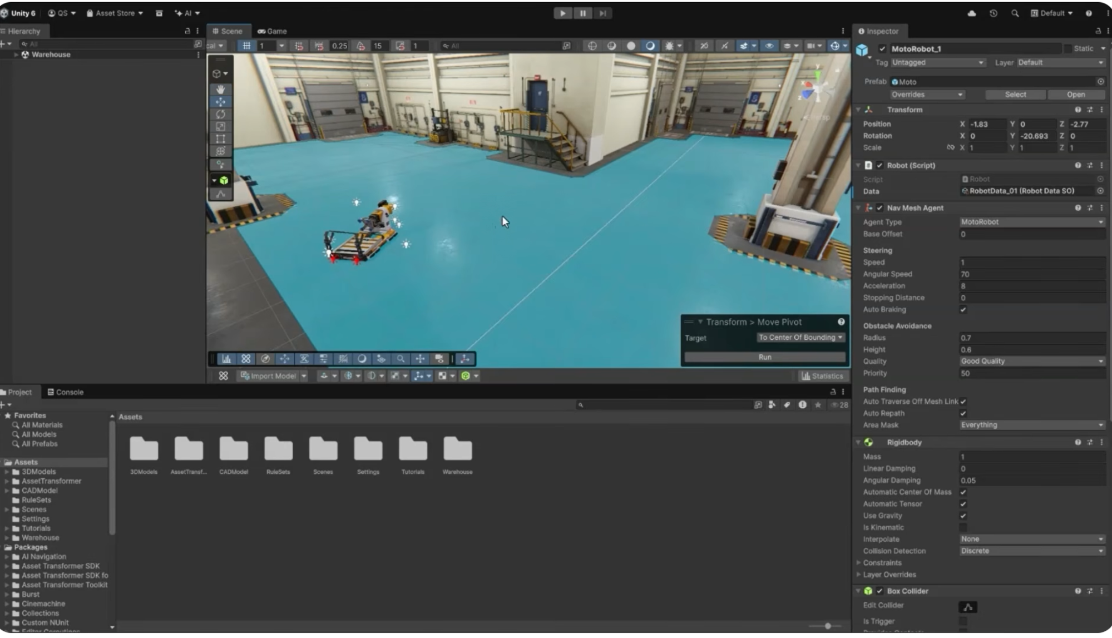
Task: Open Agent Type MotoRobot dropdown
Action: point(1032,222)
